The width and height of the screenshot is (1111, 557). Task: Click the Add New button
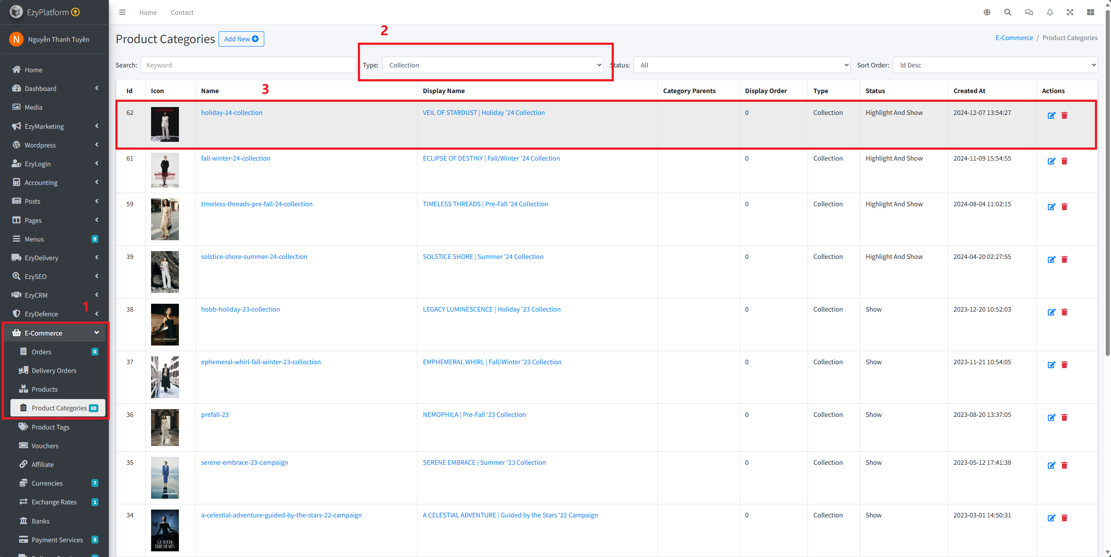click(241, 39)
